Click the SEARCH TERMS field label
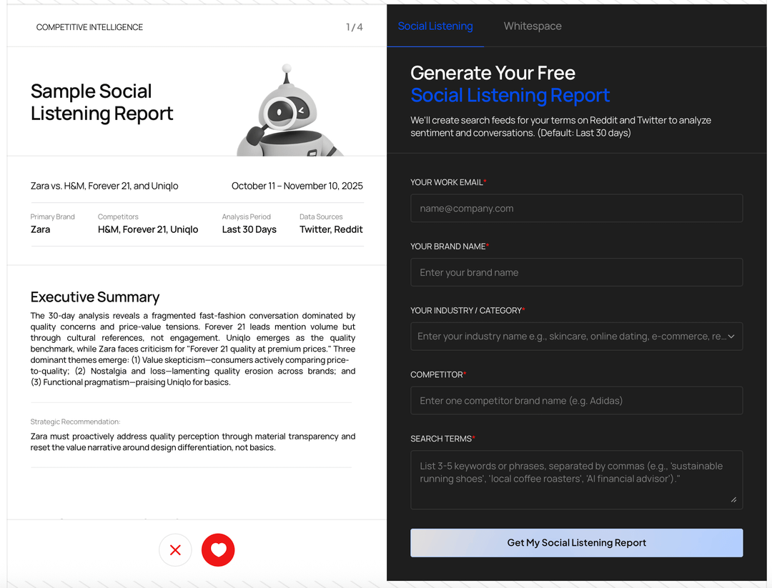772x588 pixels. pyautogui.click(x=442, y=439)
